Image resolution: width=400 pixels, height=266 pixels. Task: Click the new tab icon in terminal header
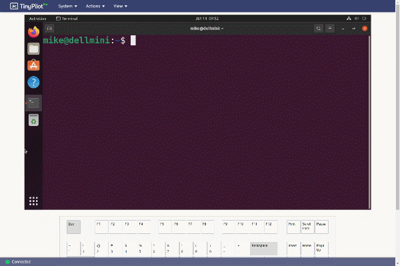tap(49, 29)
